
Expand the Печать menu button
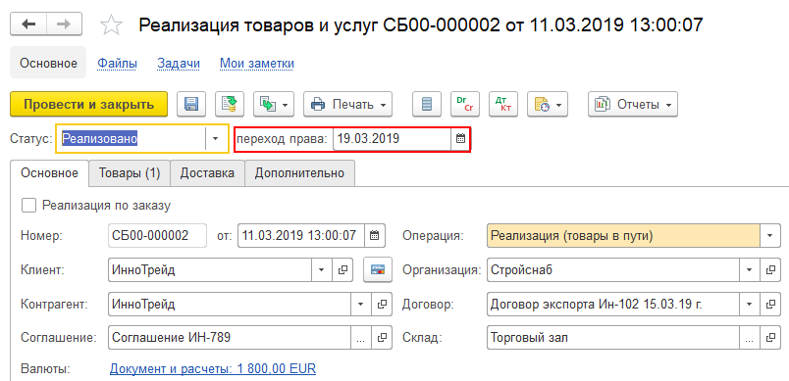click(x=347, y=105)
